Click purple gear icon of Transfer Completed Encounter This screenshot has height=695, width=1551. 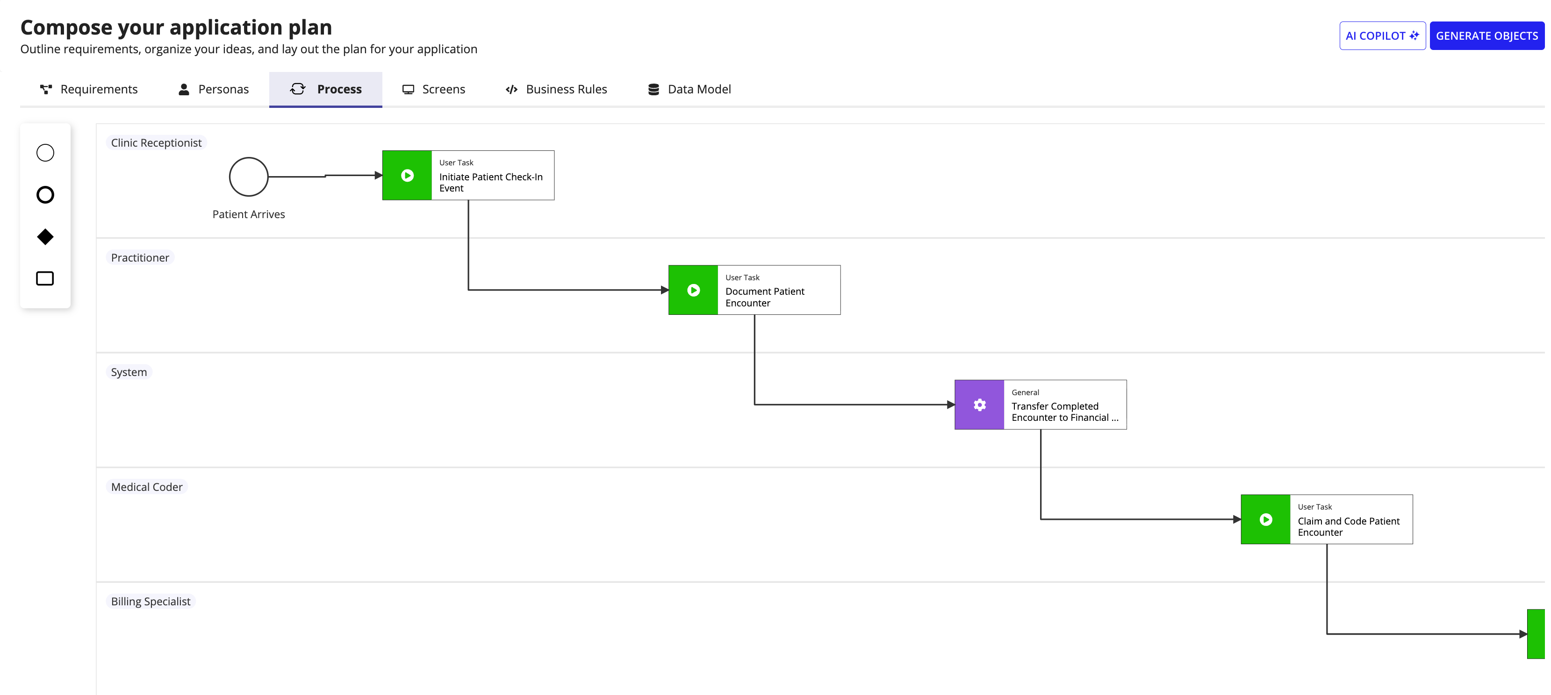click(980, 405)
